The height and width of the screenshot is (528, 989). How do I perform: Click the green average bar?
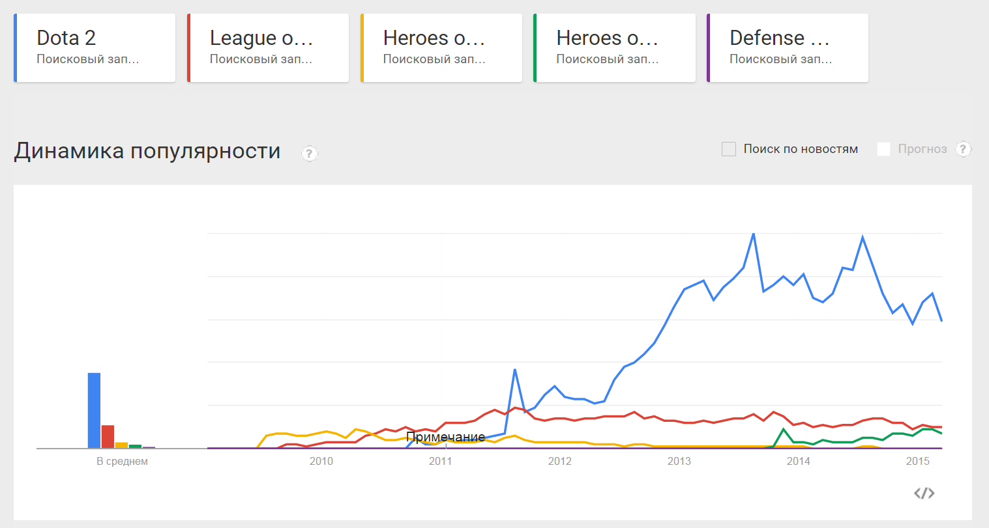coord(135,447)
